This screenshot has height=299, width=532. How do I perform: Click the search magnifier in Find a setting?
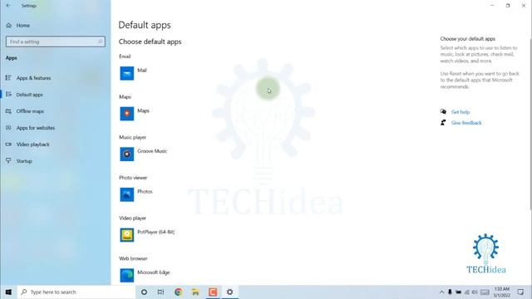click(x=100, y=42)
